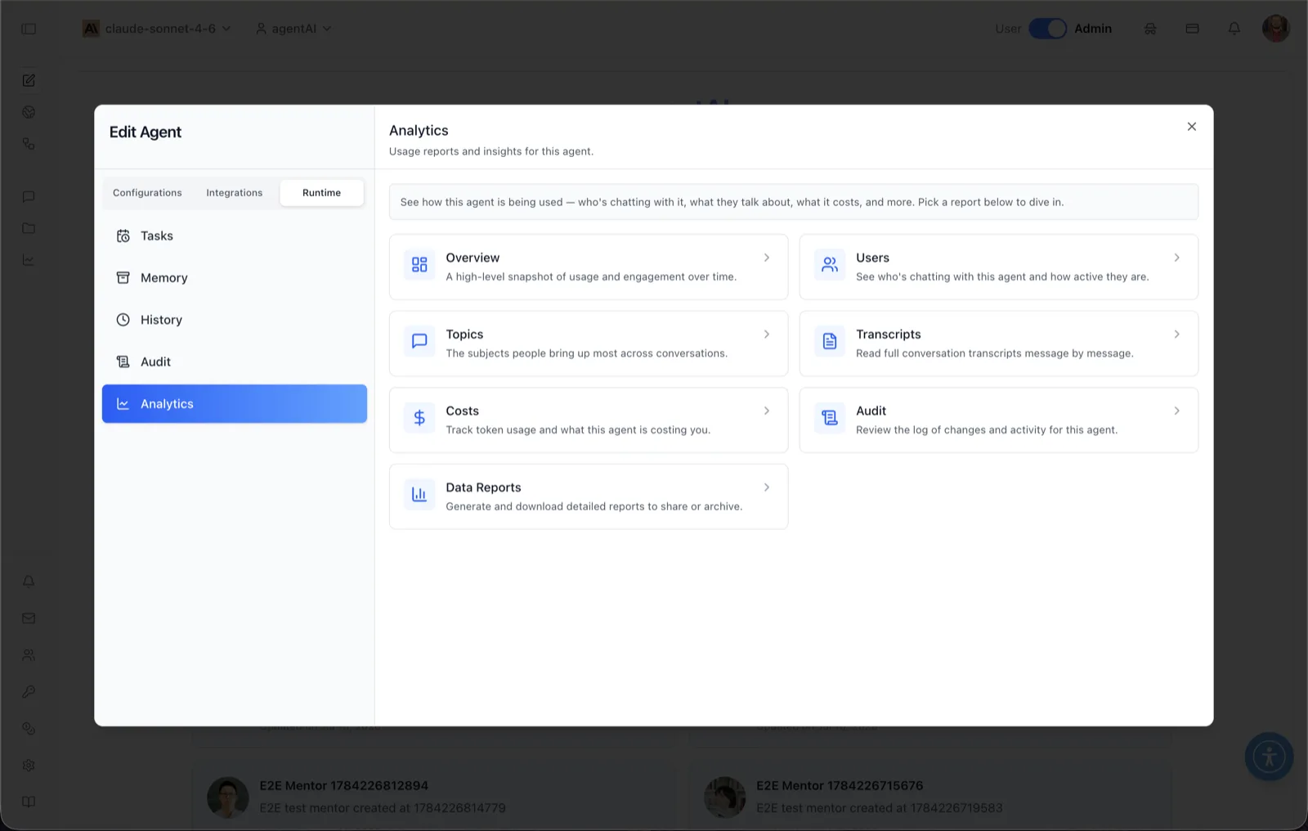Open the Users report title
This screenshot has height=831, width=1308.
coord(872,258)
